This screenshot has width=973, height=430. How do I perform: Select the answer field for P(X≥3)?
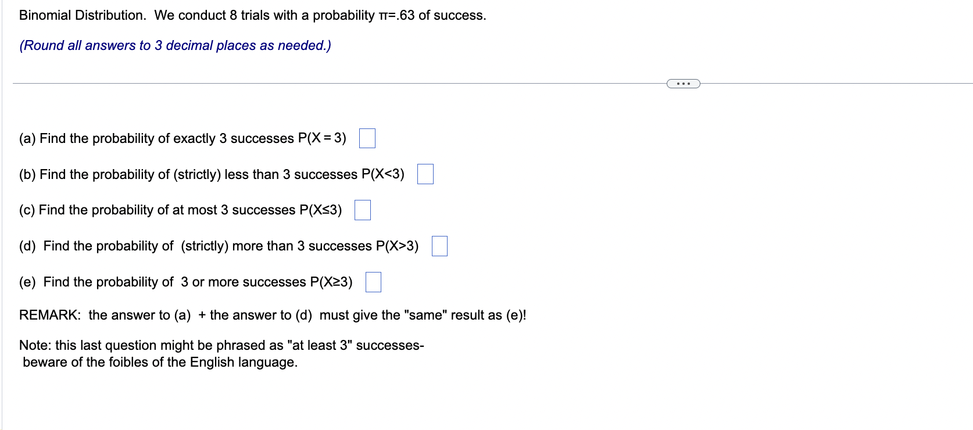point(374,283)
